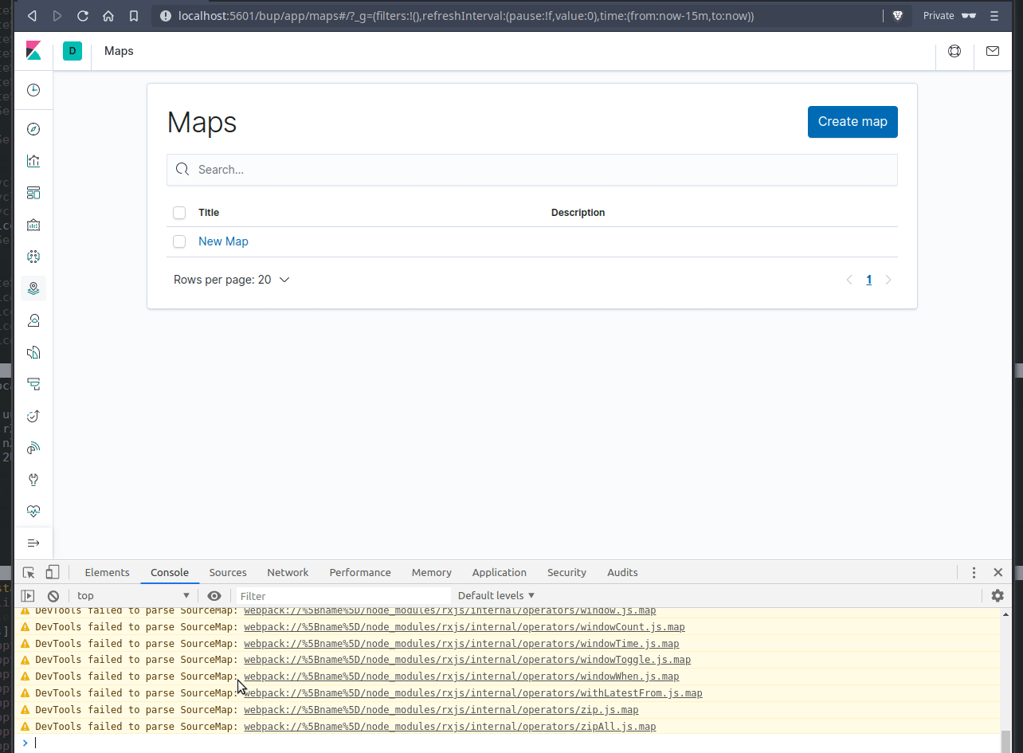Open the newsfeed mail icon

tap(993, 51)
